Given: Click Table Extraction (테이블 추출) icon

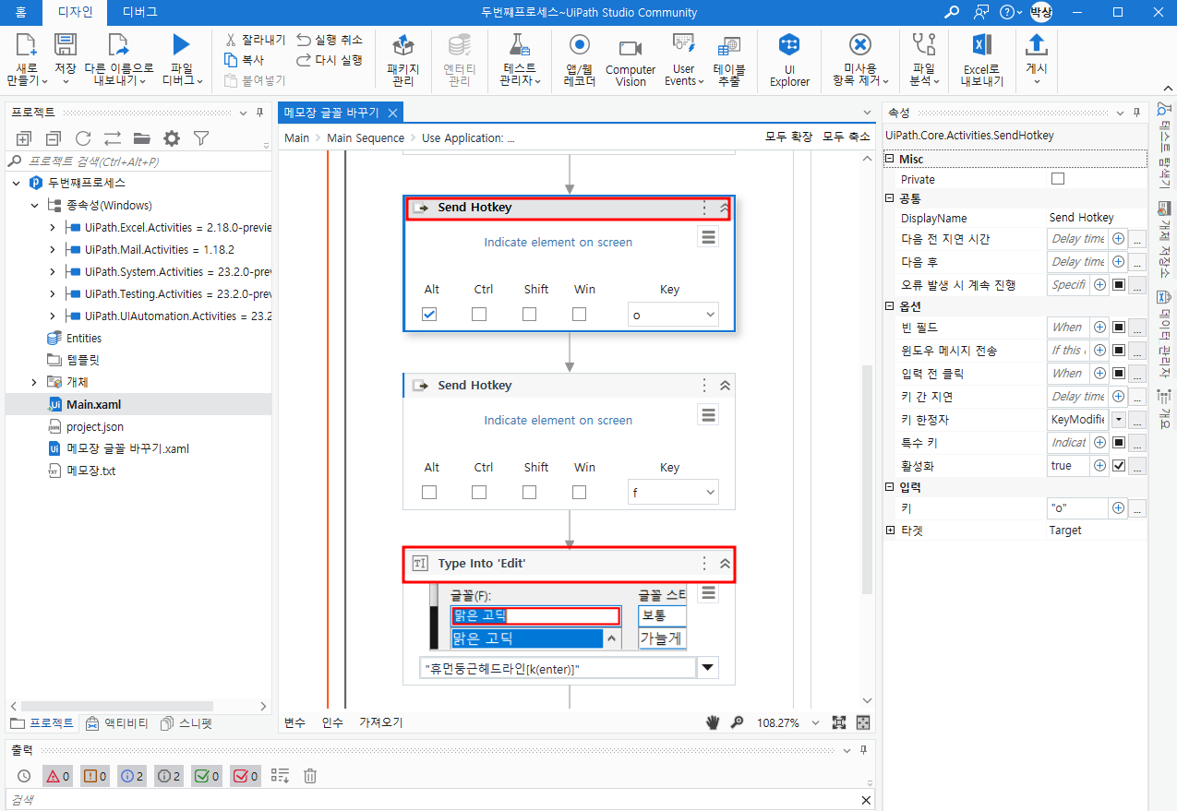Looking at the screenshot, I should (x=728, y=45).
